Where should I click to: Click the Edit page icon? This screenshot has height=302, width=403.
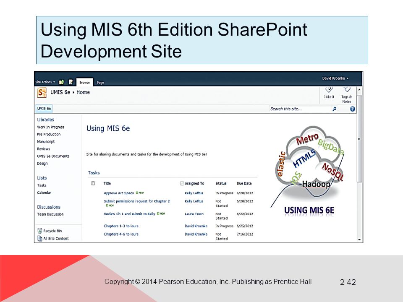tap(71, 82)
